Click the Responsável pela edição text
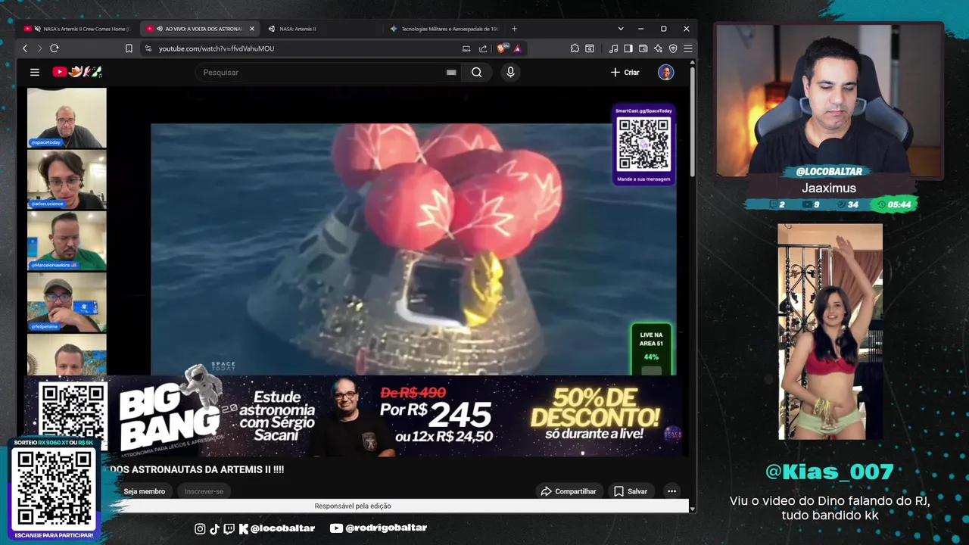The width and height of the screenshot is (969, 545). [353, 506]
